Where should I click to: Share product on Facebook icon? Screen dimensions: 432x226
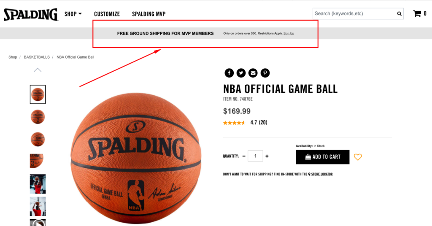click(229, 73)
